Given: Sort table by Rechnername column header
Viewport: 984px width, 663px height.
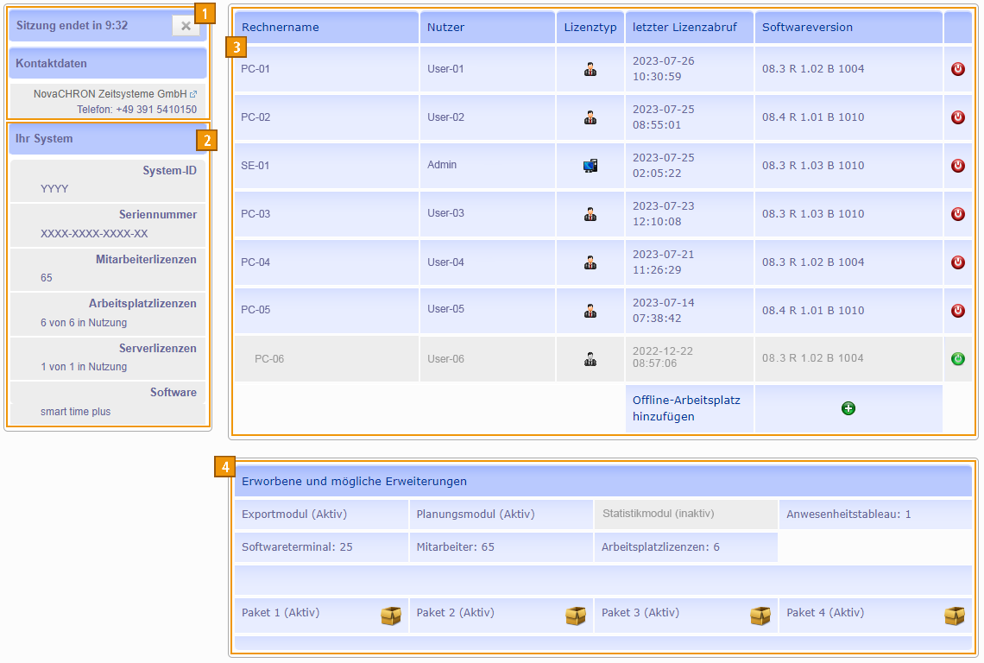Looking at the screenshot, I should (280, 28).
